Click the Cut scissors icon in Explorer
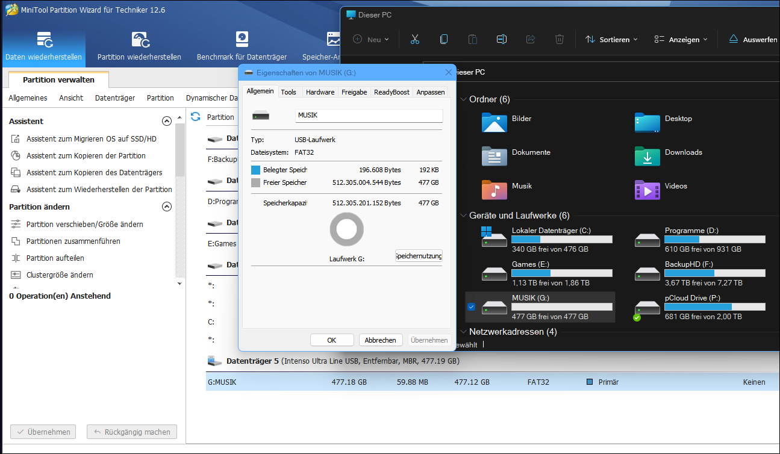780x454 pixels. pyautogui.click(x=414, y=39)
